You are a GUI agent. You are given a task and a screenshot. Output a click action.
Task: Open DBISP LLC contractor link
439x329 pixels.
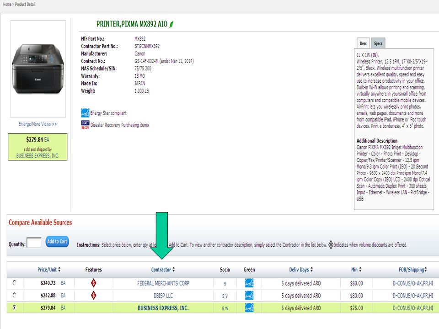coord(163,296)
